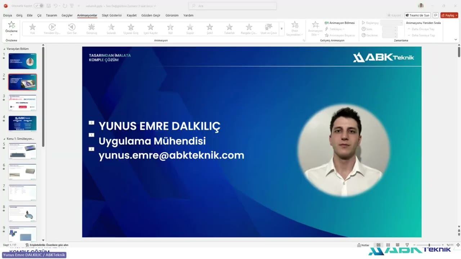Open the Başlangıç combo box

[391, 23]
